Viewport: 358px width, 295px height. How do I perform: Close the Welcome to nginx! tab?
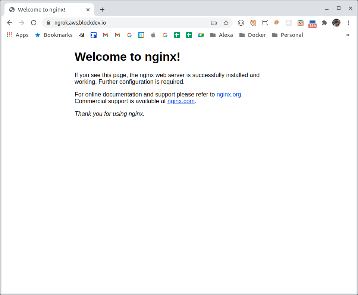pyautogui.click(x=88, y=10)
